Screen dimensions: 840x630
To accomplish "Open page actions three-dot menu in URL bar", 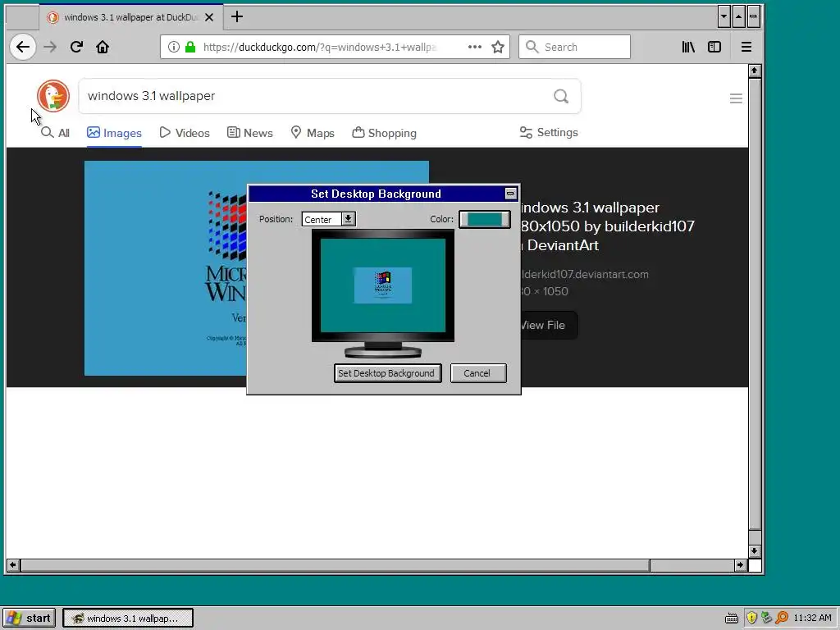I will [x=475, y=47].
